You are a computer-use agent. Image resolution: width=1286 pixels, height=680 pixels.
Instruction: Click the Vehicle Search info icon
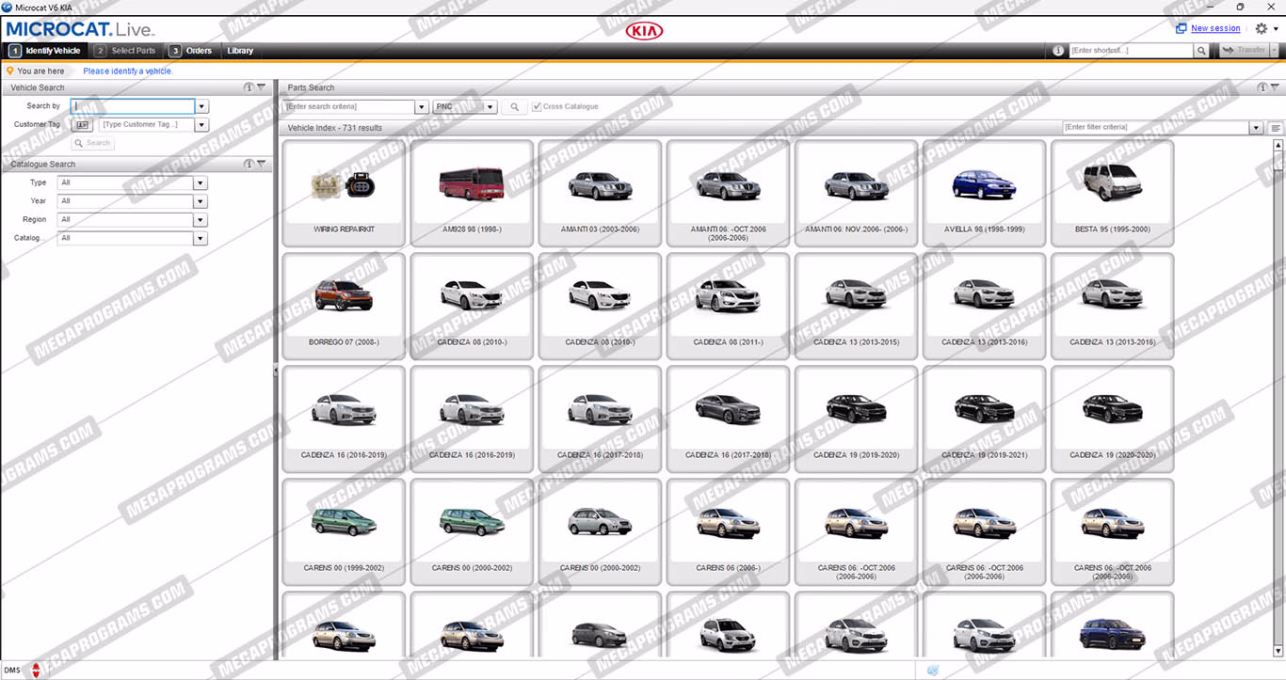click(x=249, y=87)
